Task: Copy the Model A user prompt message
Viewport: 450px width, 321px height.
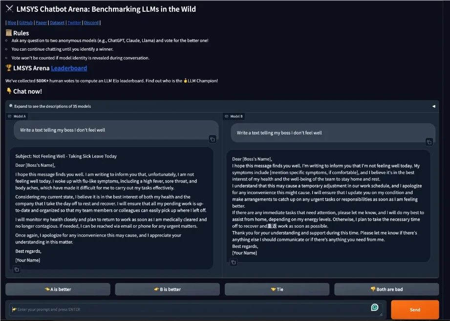Action: 212,139
